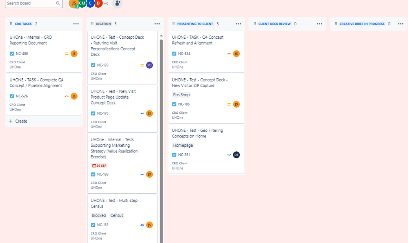
Task: Toggle the checkbox on the NC-120 card
Action: tap(93, 65)
